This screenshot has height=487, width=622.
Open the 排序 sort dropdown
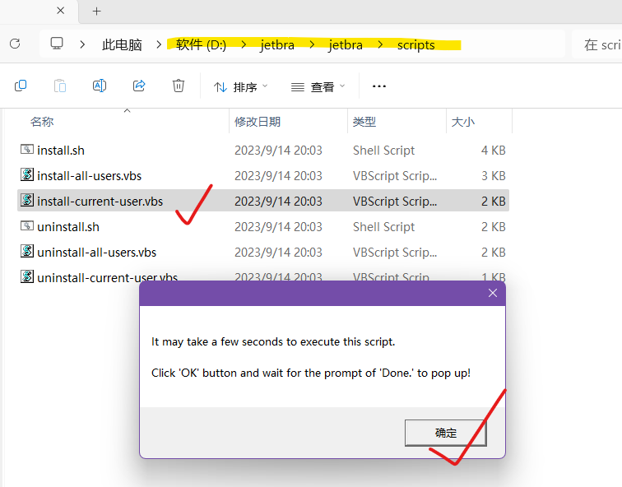click(x=240, y=86)
